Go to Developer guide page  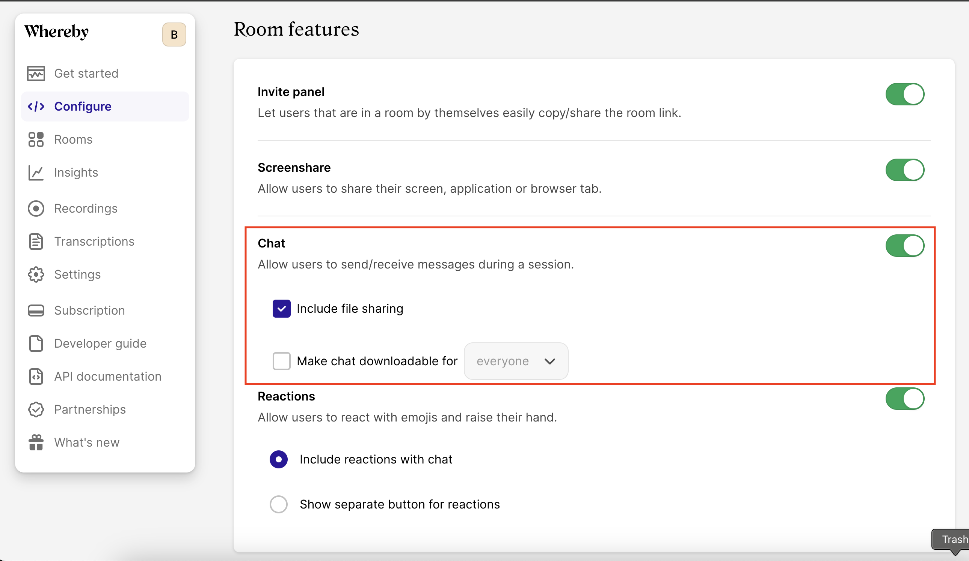(100, 343)
